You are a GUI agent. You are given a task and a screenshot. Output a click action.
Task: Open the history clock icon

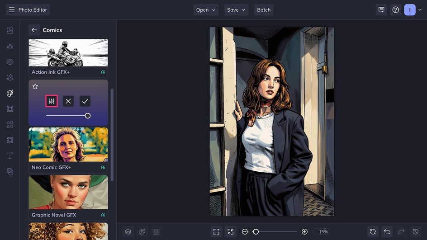[415, 231]
